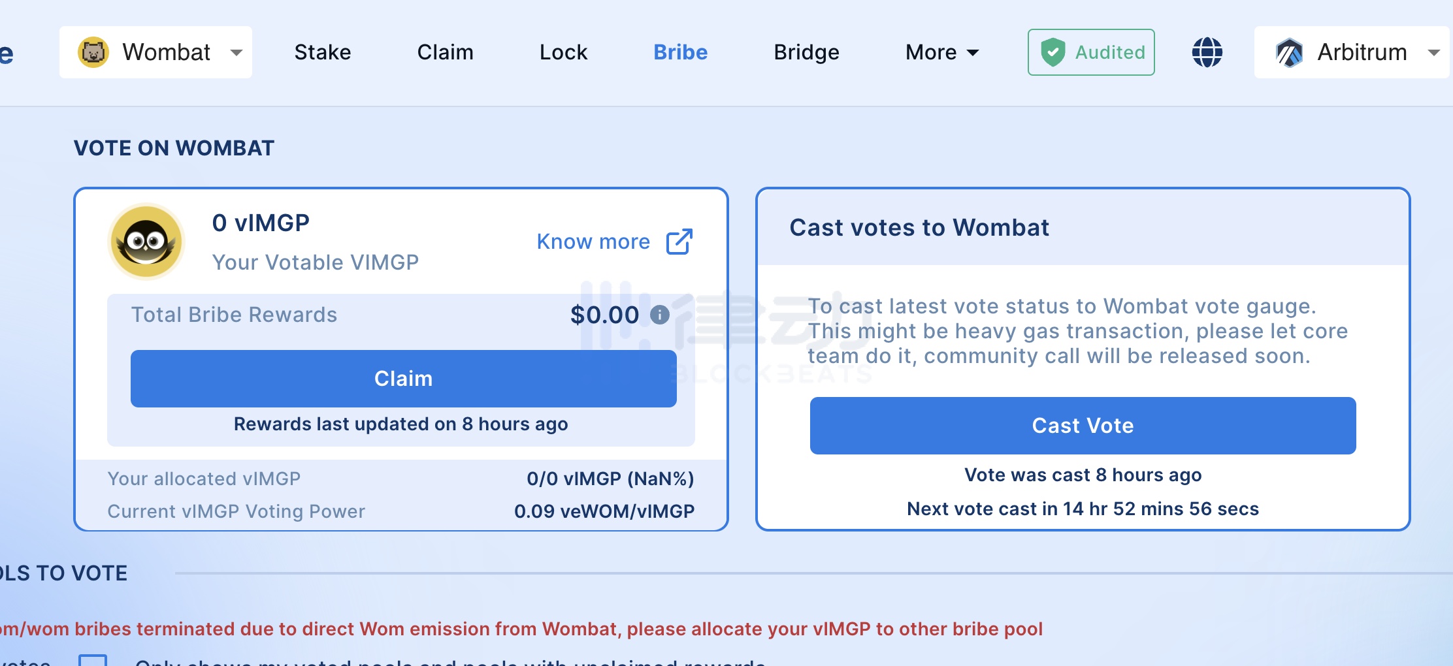Toggle the 'only shows my voted pools' checkbox
Image resolution: width=1453 pixels, height=666 pixels.
pyautogui.click(x=93, y=660)
